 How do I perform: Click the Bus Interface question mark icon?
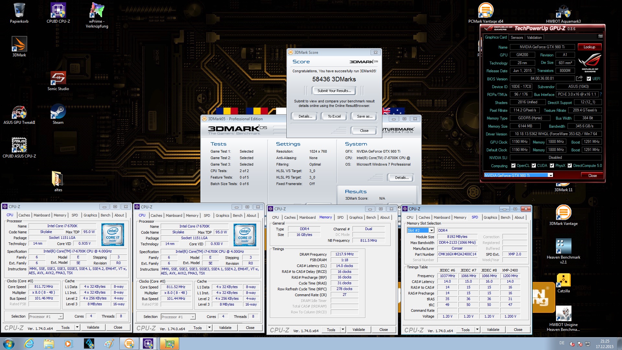(601, 94)
